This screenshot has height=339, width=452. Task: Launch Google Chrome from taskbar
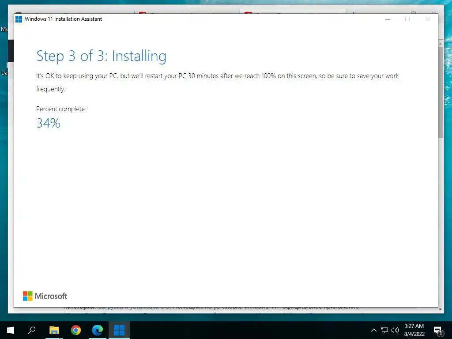pos(75,330)
